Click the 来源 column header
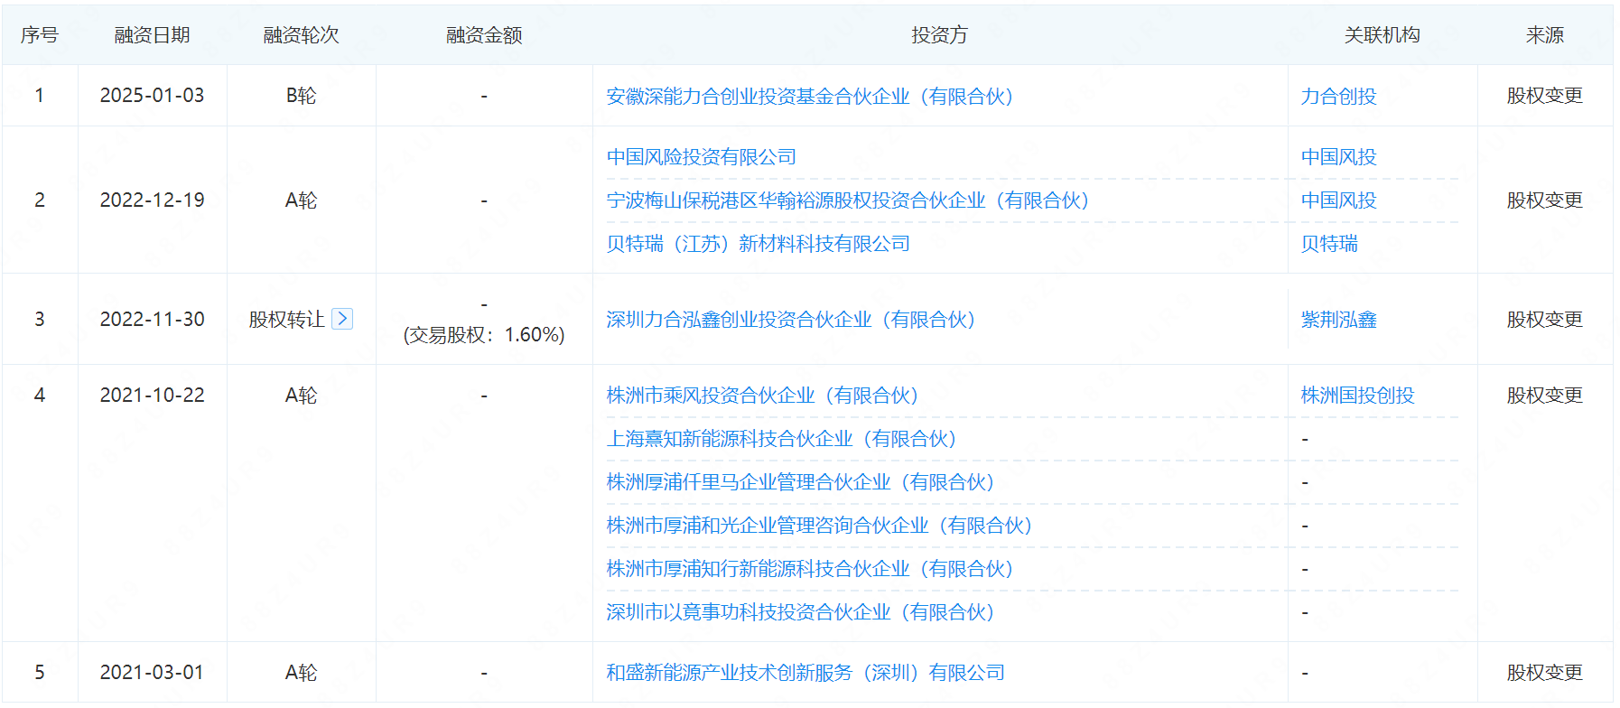Viewport: 1620px width, 708px height. click(1544, 35)
